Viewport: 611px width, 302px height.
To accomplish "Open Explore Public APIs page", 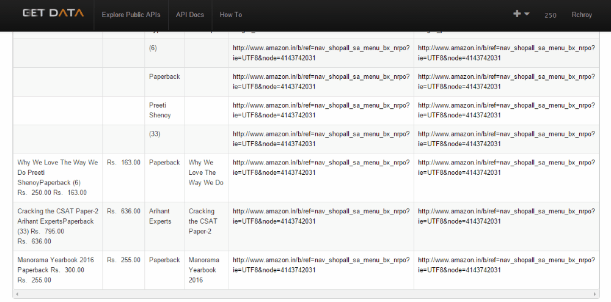I will click(x=131, y=15).
